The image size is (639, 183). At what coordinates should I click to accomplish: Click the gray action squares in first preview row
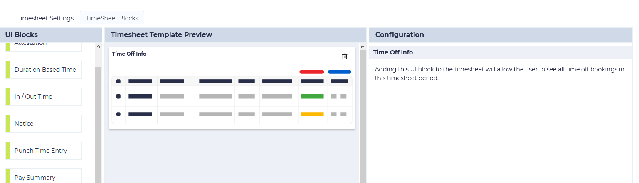coord(339,96)
